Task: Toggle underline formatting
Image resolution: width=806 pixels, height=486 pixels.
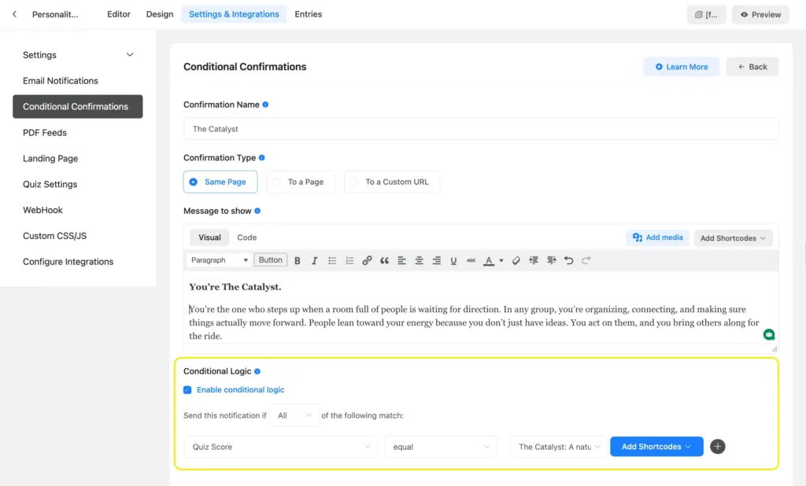Action: point(453,260)
